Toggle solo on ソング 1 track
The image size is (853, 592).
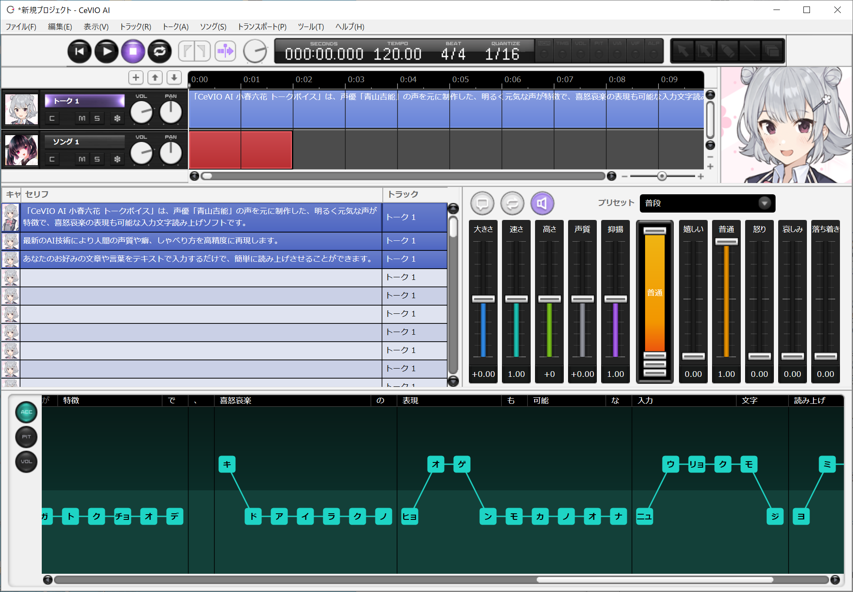[97, 159]
